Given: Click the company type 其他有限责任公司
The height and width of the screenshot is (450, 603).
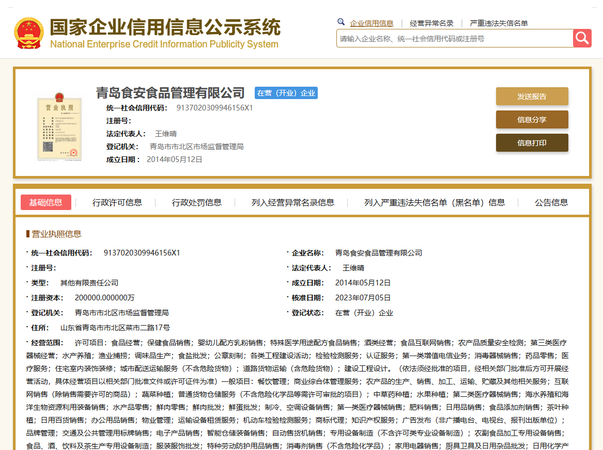Looking at the screenshot, I should pyautogui.click(x=89, y=283).
